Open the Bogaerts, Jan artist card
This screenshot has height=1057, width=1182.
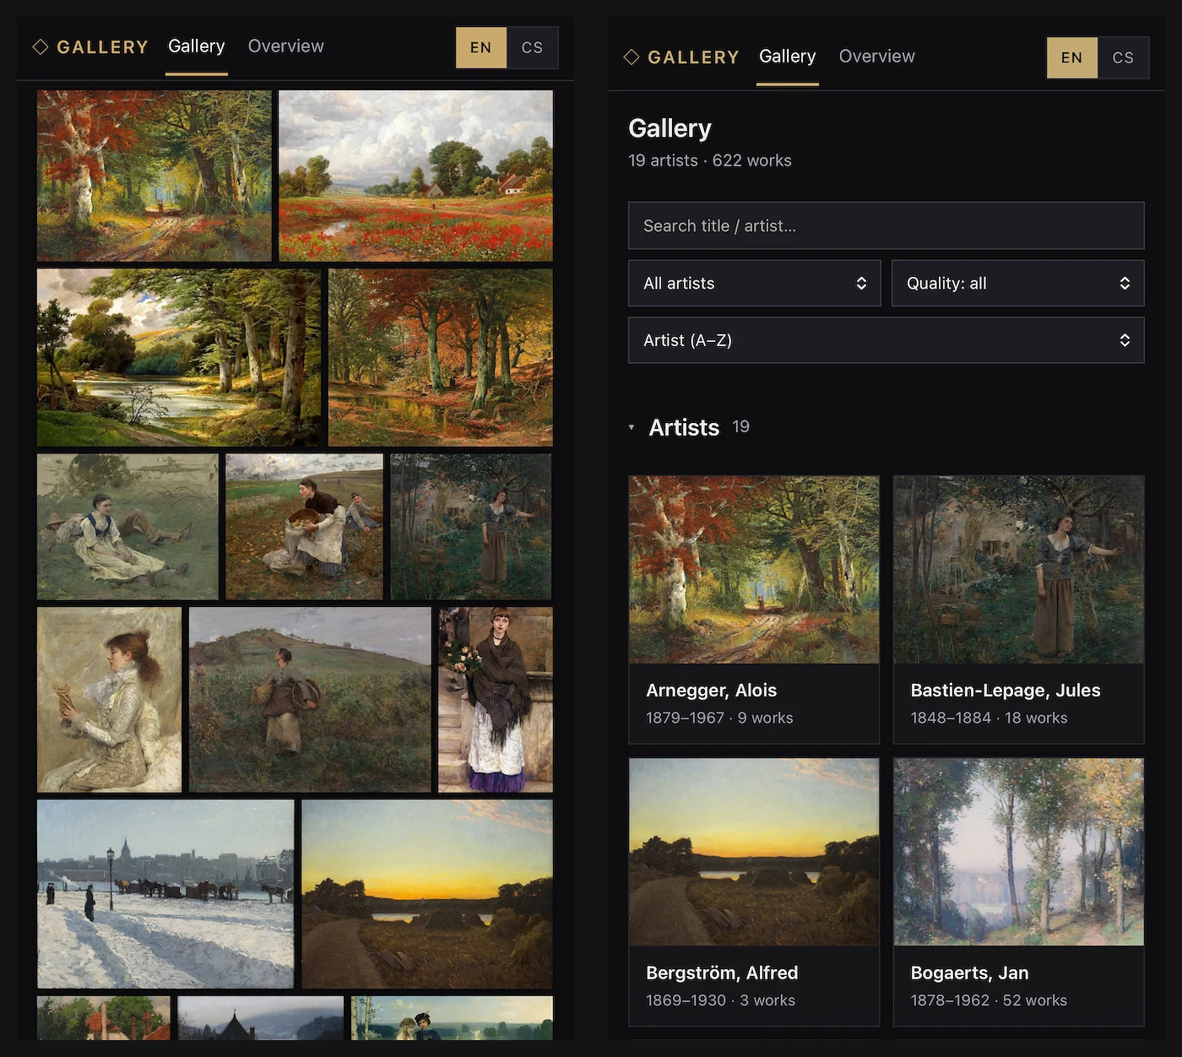coord(1019,892)
